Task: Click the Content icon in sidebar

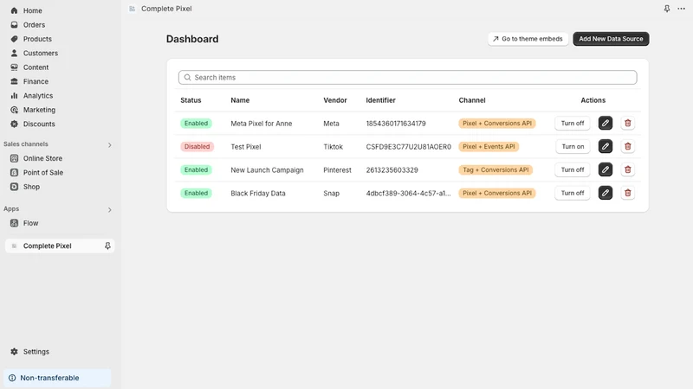Action: pyautogui.click(x=14, y=67)
